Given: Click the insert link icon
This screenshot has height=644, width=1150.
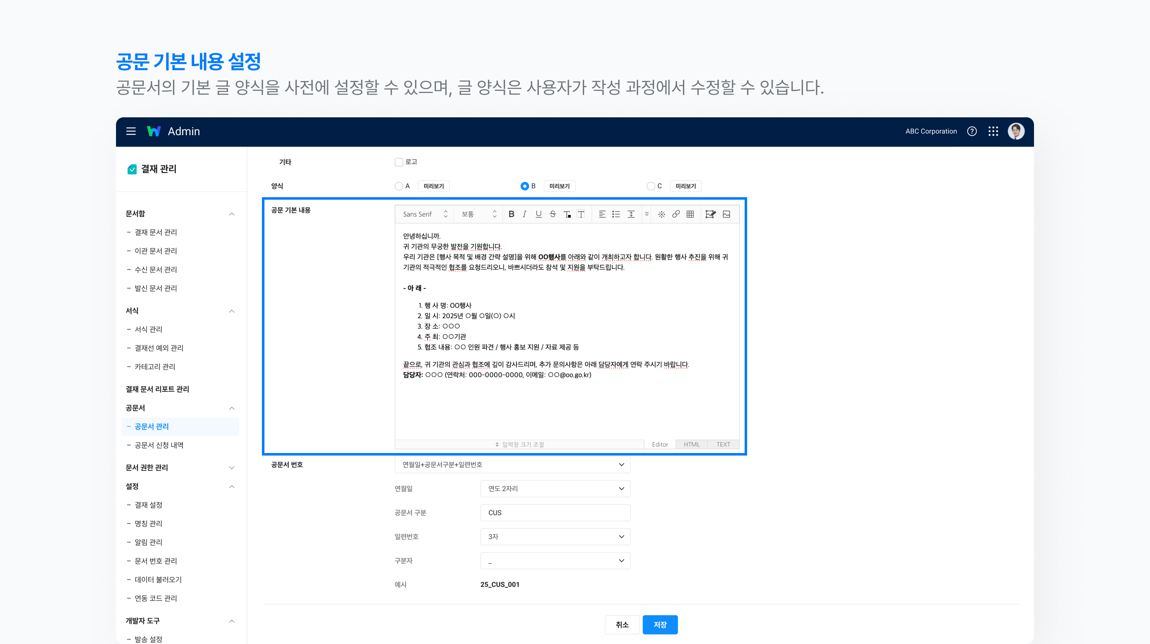Looking at the screenshot, I should click(676, 214).
